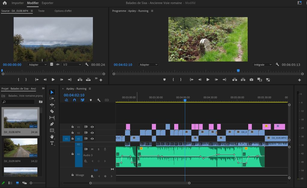The image size is (307, 188).
Task: Add a marker in the Program monitor
Action: click(164, 80)
